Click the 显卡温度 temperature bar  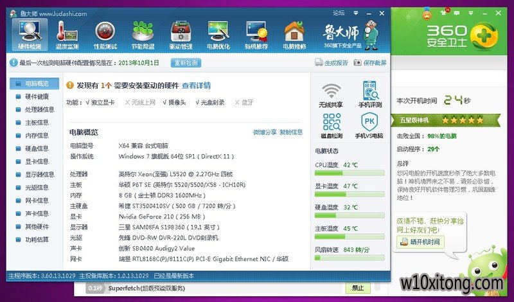click(350, 195)
